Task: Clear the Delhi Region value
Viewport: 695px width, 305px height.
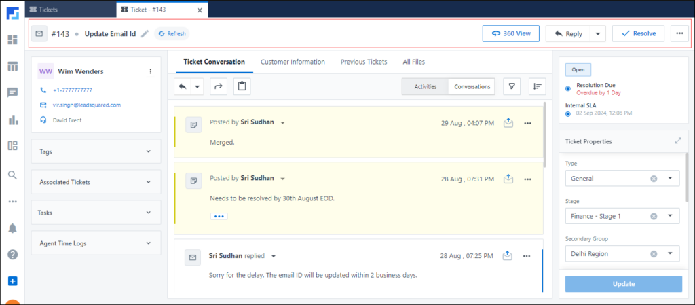Action: [x=654, y=254]
